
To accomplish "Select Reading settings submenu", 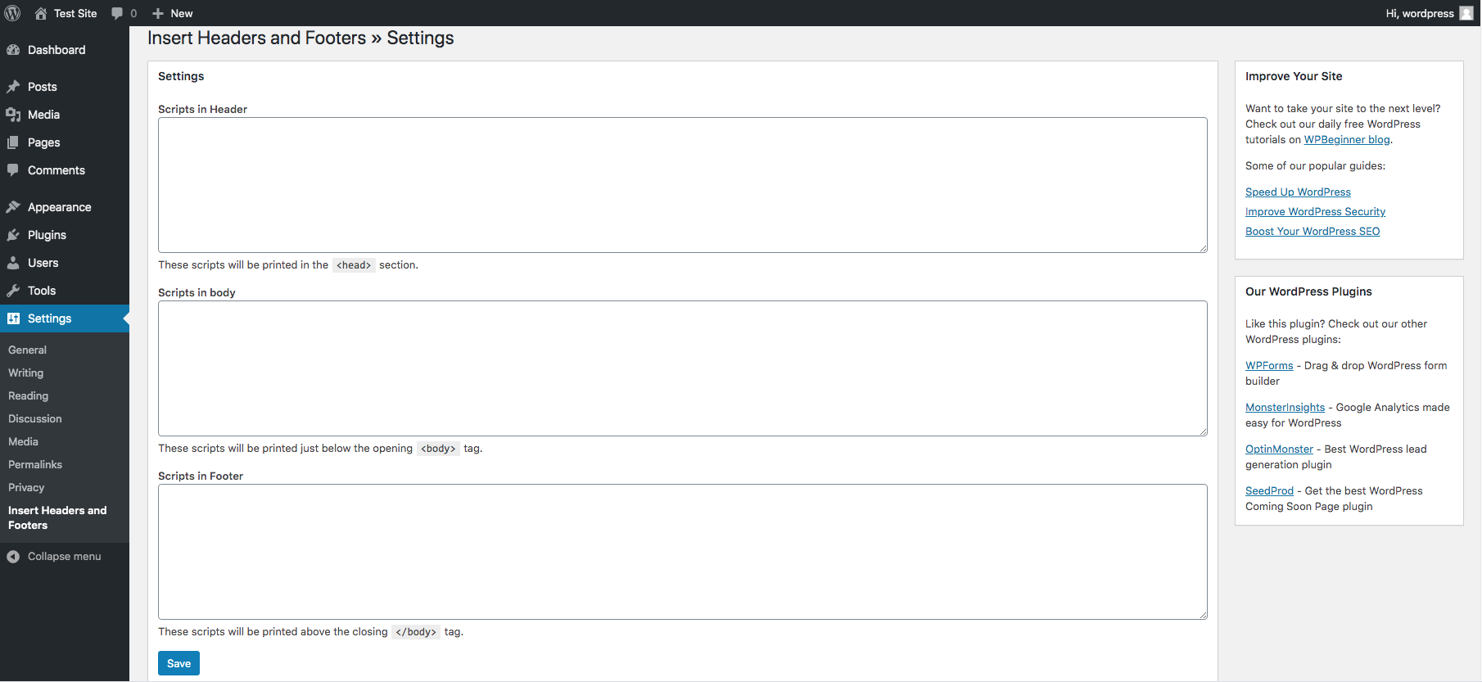I will coord(28,395).
